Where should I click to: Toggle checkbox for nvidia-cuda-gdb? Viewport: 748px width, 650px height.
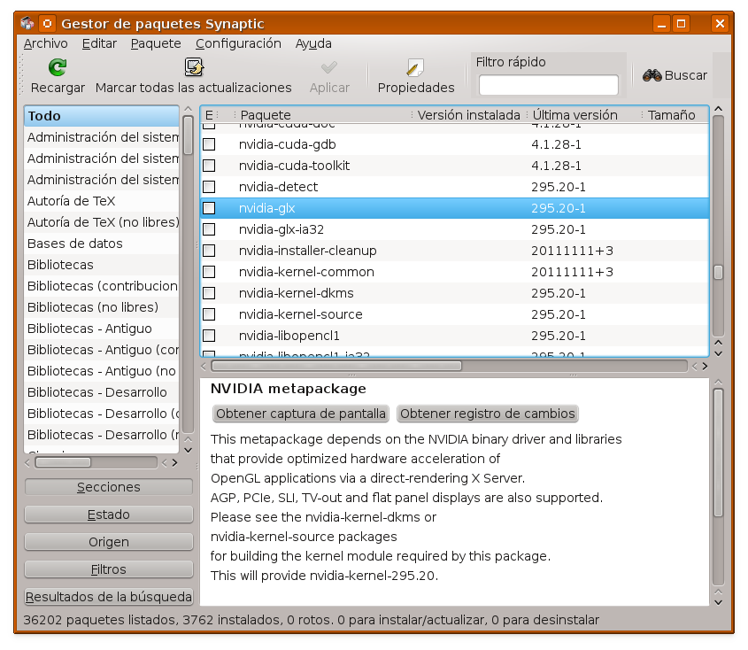coord(209,144)
